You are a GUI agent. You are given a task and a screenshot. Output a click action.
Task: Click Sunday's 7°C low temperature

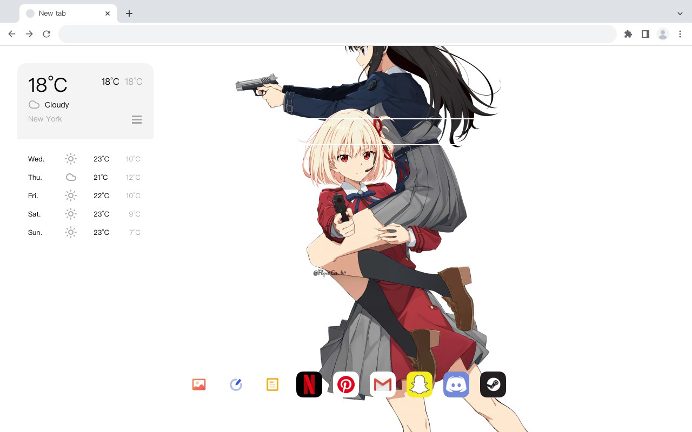point(135,232)
